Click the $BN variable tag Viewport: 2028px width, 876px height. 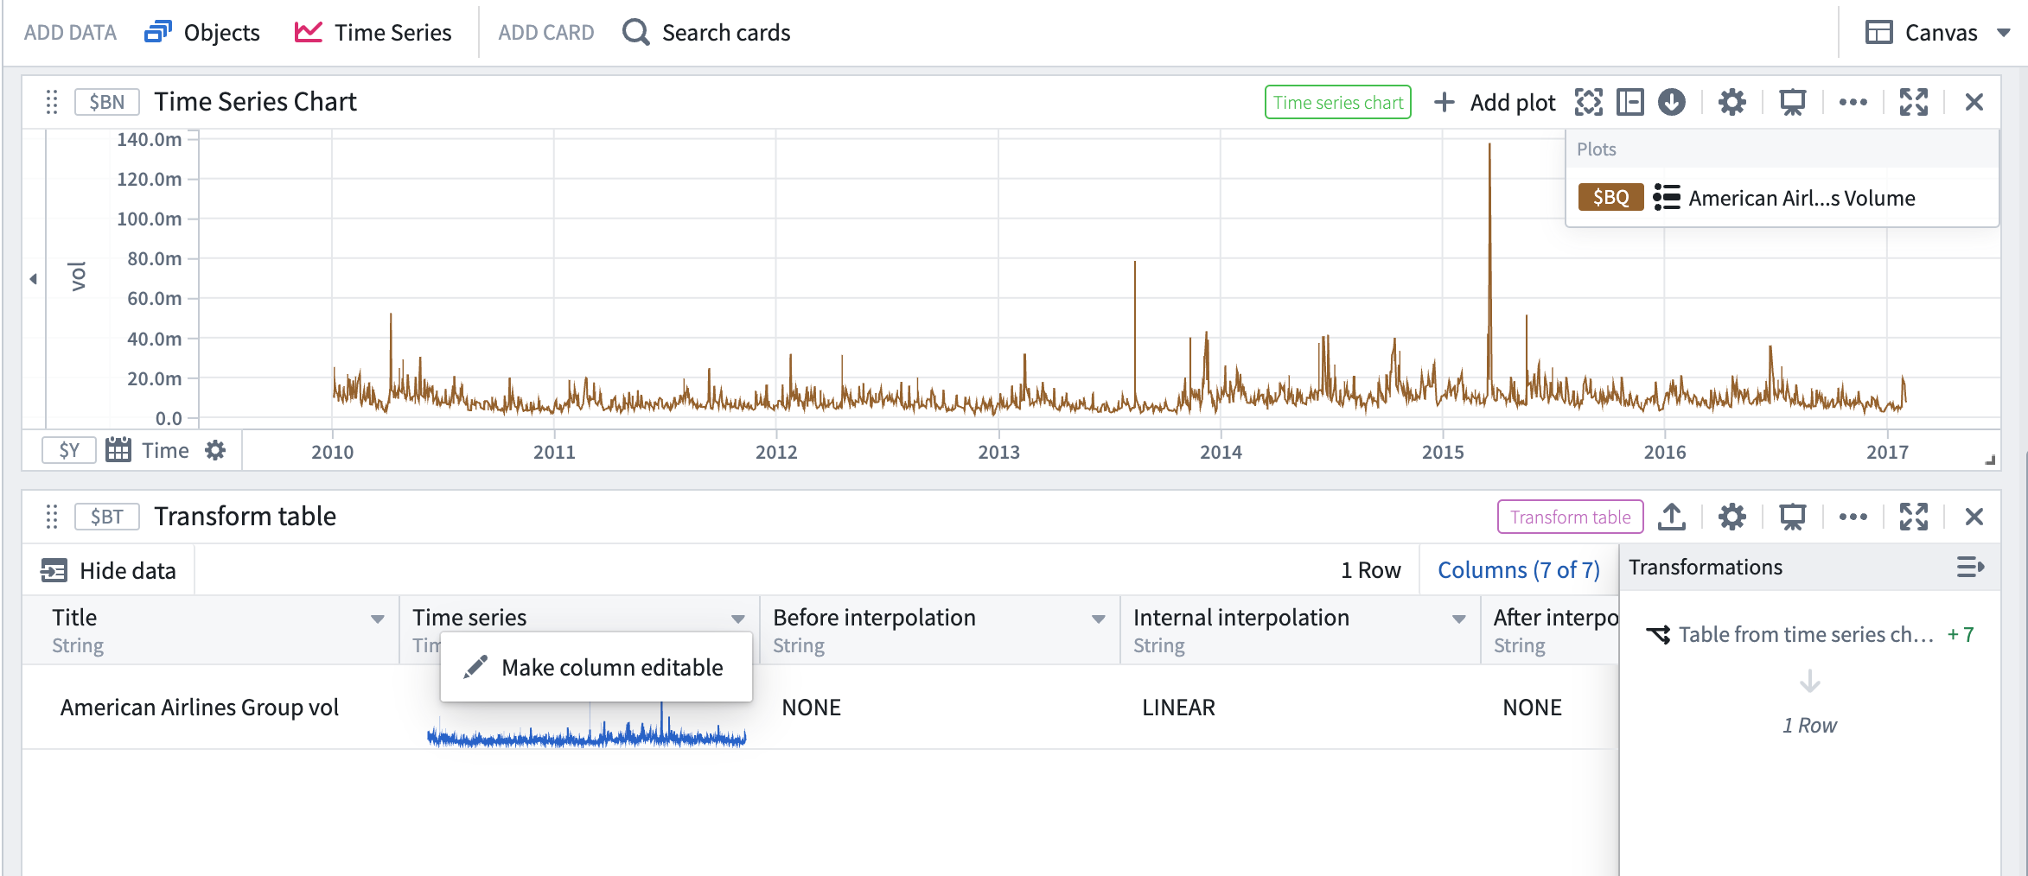pyautogui.click(x=107, y=102)
